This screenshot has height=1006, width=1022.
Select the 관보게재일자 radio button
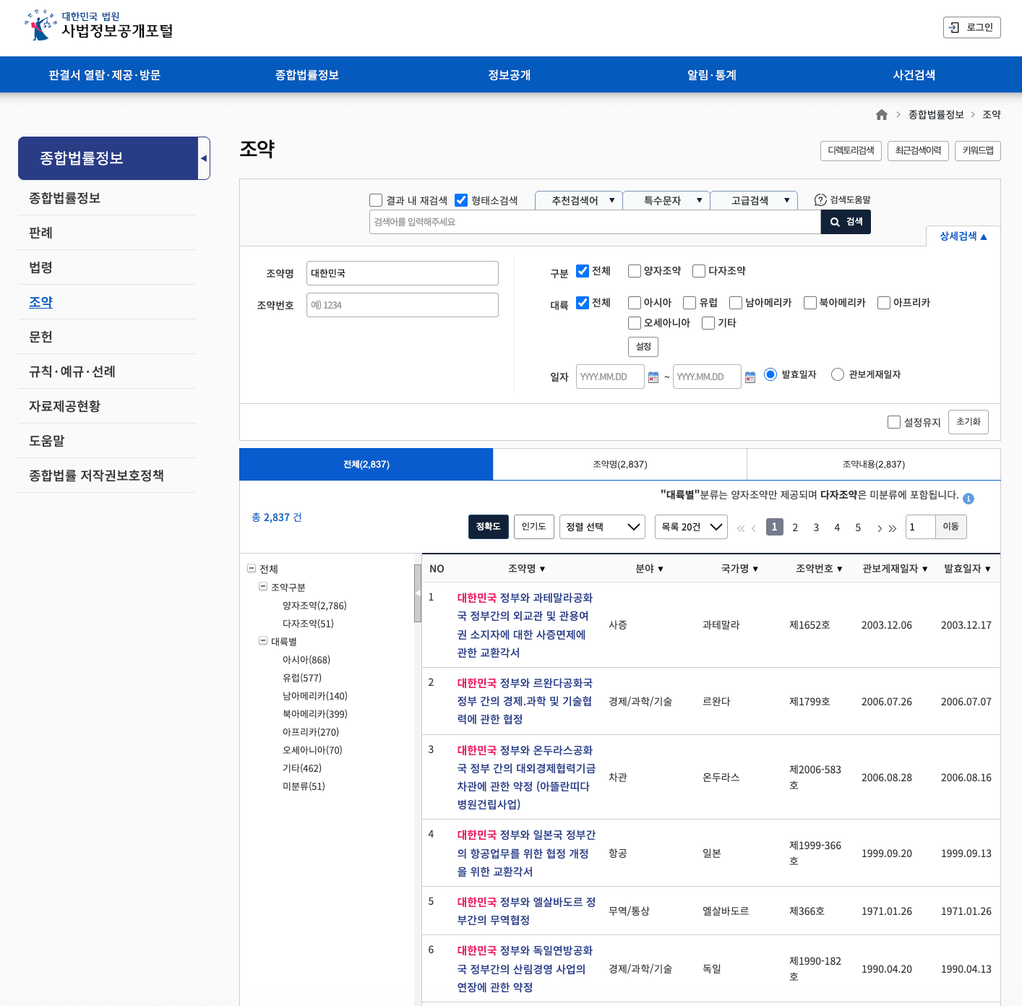point(838,374)
